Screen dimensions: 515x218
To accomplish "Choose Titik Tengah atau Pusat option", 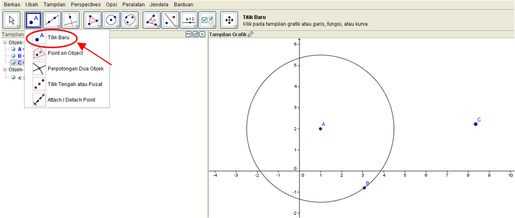I will (x=67, y=84).
